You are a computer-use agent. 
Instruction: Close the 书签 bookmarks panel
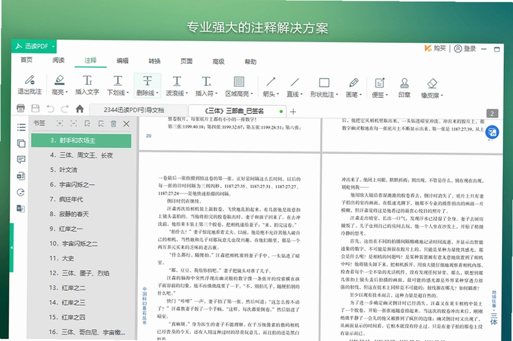[126, 124]
